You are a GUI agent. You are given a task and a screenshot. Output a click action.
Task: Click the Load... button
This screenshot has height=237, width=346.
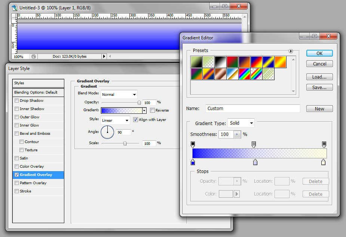point(319,77)
